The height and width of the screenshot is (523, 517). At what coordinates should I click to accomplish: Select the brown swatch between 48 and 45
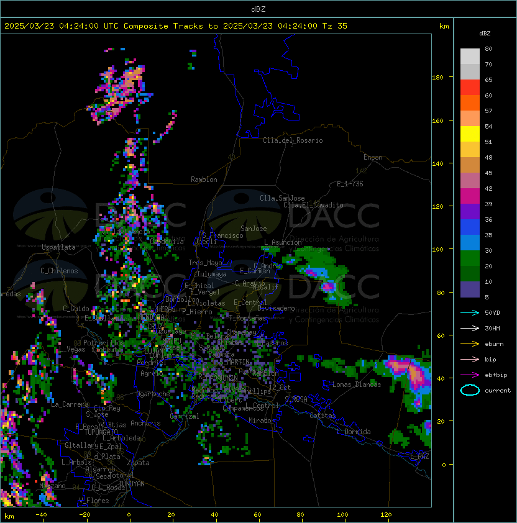[470, 165]
